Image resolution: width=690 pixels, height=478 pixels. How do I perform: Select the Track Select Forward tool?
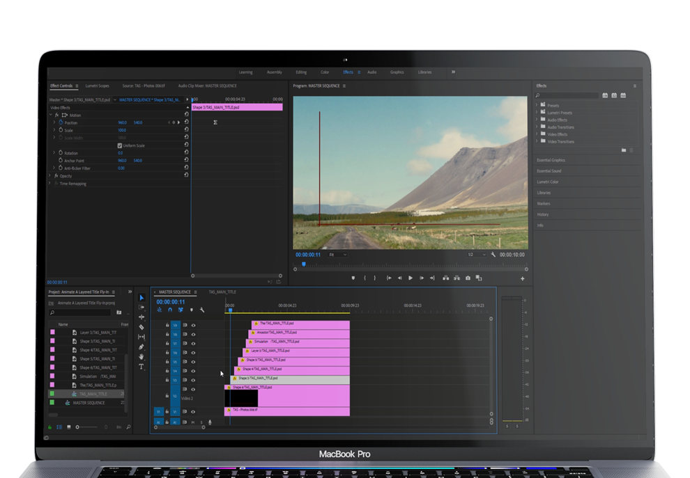pos(141,307)
